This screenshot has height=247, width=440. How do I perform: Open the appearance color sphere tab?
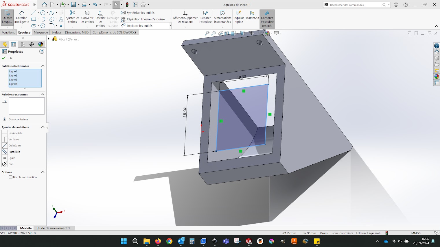click(x=40, y=44)
